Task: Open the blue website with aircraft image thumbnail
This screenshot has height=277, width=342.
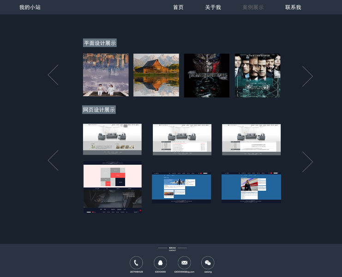Action: tap(181, 187)
